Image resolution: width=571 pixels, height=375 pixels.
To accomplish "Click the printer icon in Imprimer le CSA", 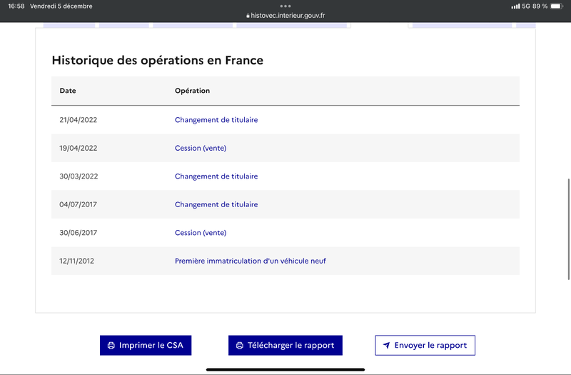I will click(111, 346).
